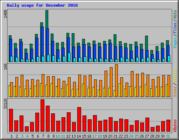
Task: Click day 18 on the x-axis
Action: click(x=100, y=136)
